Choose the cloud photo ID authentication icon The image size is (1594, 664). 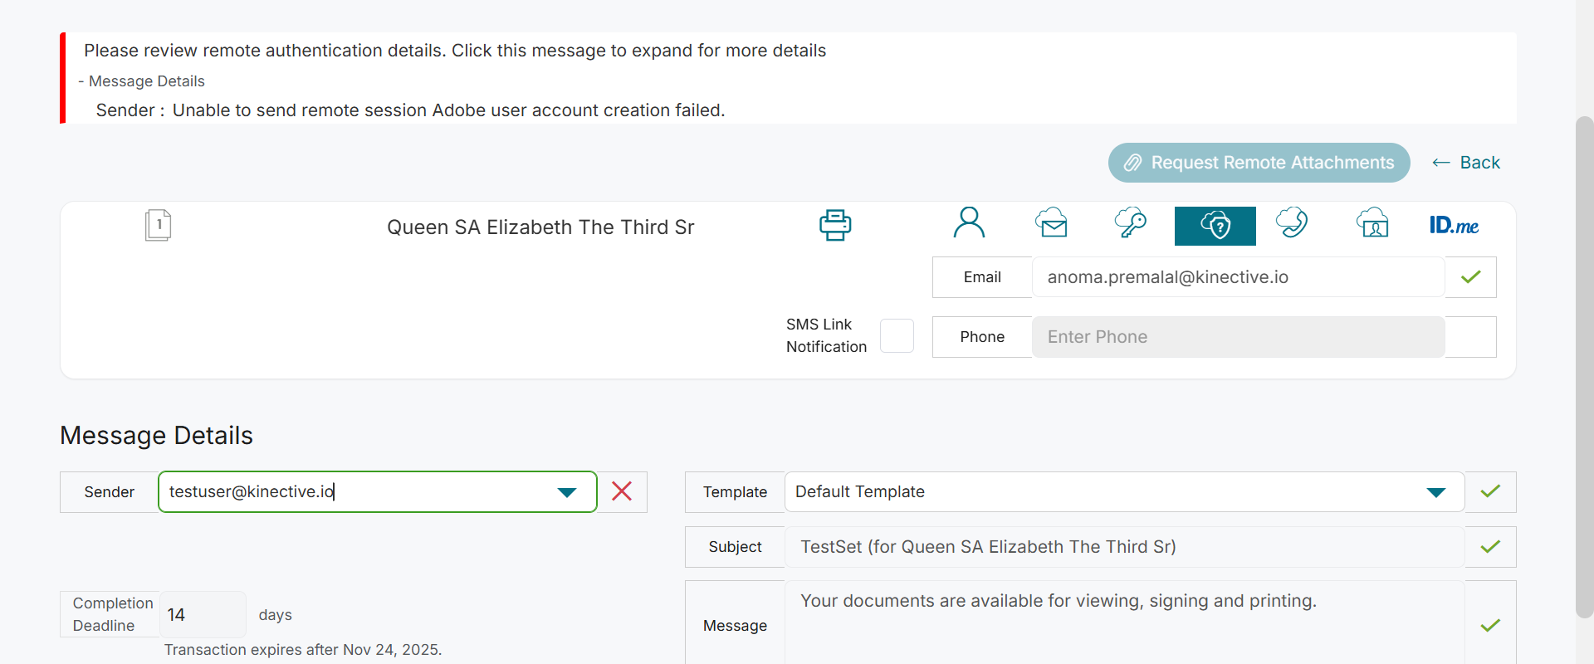[1372, 224]
